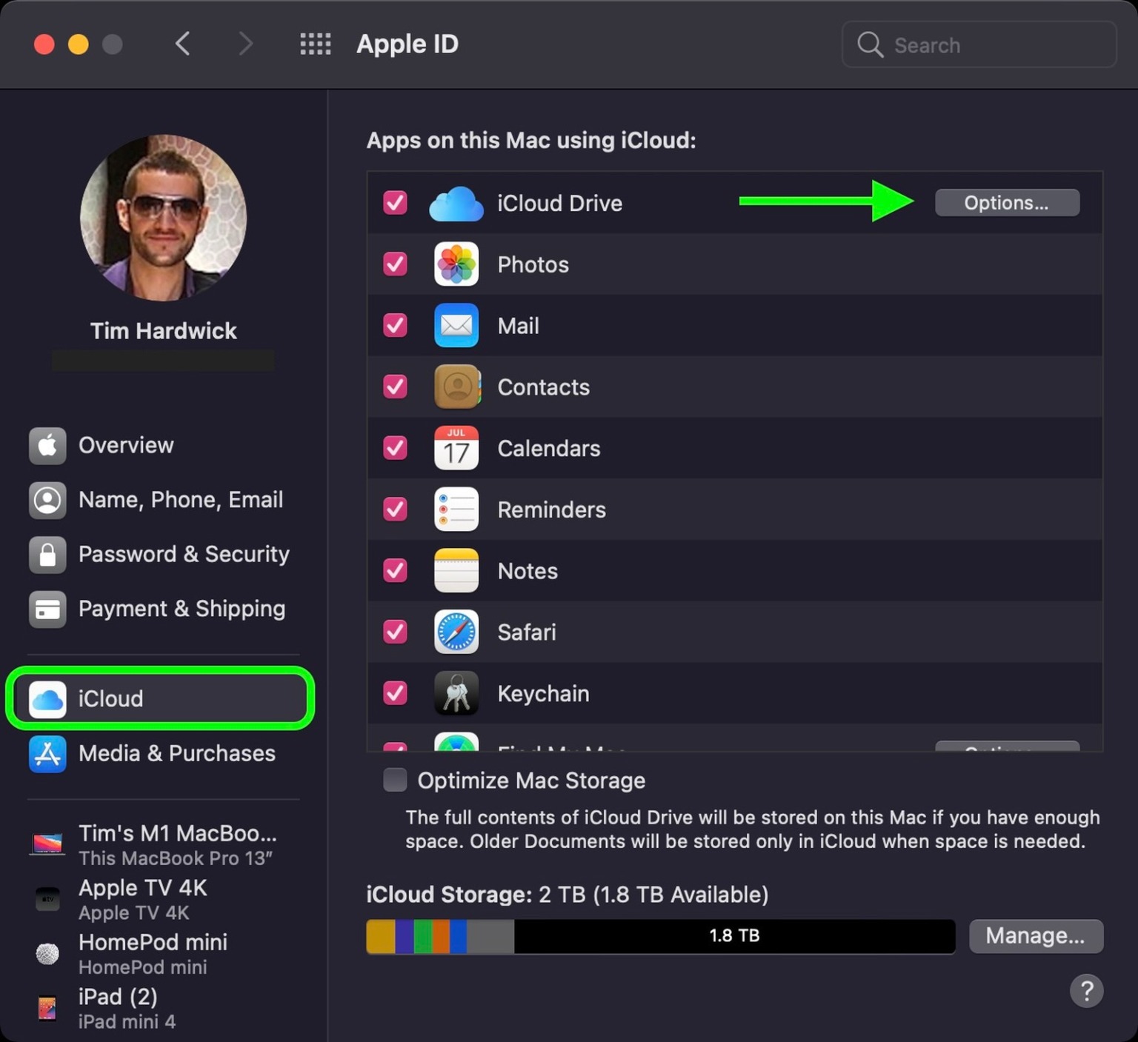Viewport: 1138px width, 1042px height.
Task: Click the Apple logo Overview icon
Action: (x=47, y=445)
